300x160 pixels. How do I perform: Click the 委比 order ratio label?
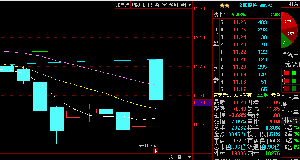pyautogui.click(x=219, y=15)
